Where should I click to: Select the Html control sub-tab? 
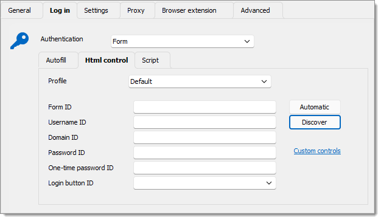point(107,60)
